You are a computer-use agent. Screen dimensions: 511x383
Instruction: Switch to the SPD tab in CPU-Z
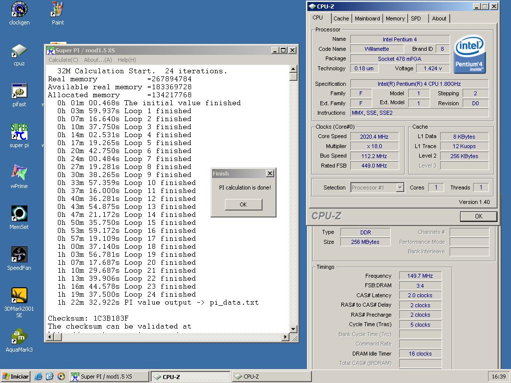pyautogui.click(x=416, y=18)
